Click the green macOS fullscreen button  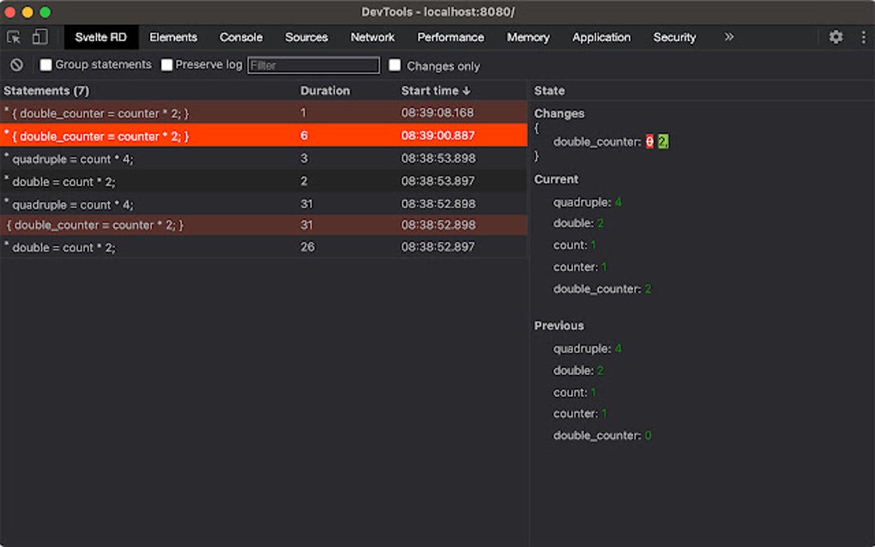(45, 12)
